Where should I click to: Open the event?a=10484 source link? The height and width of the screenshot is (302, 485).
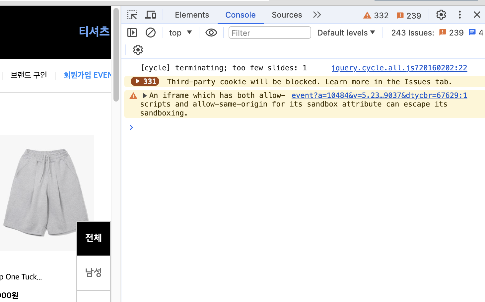click(379, 95)
